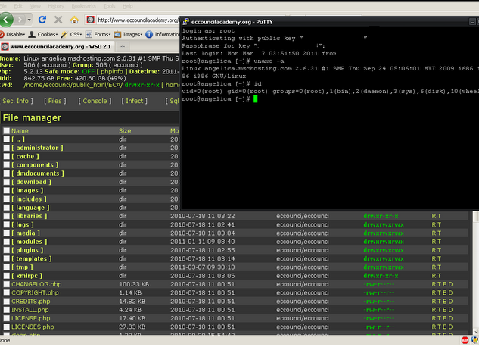Screen dimensions: 479x347
Task: Tick the select-all checkbox beside Name header
Action: (6, 131)
